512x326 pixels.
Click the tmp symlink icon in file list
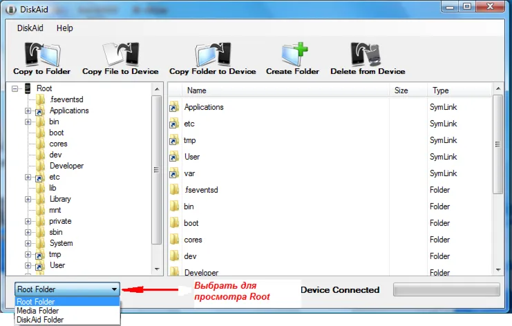click(174, 140)
